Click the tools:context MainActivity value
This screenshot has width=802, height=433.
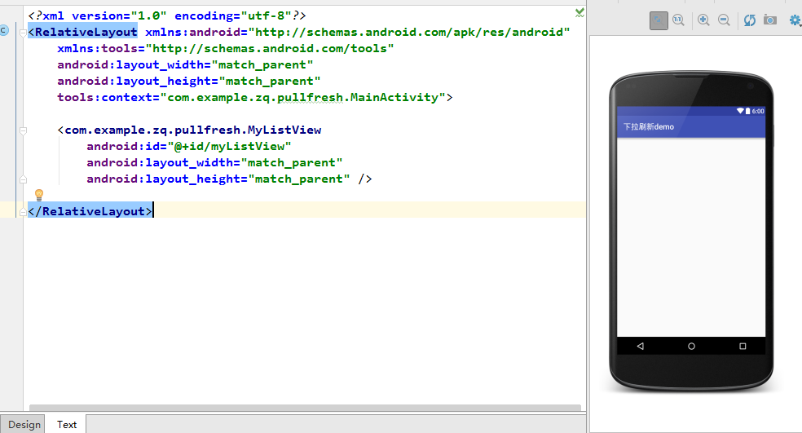303,97
